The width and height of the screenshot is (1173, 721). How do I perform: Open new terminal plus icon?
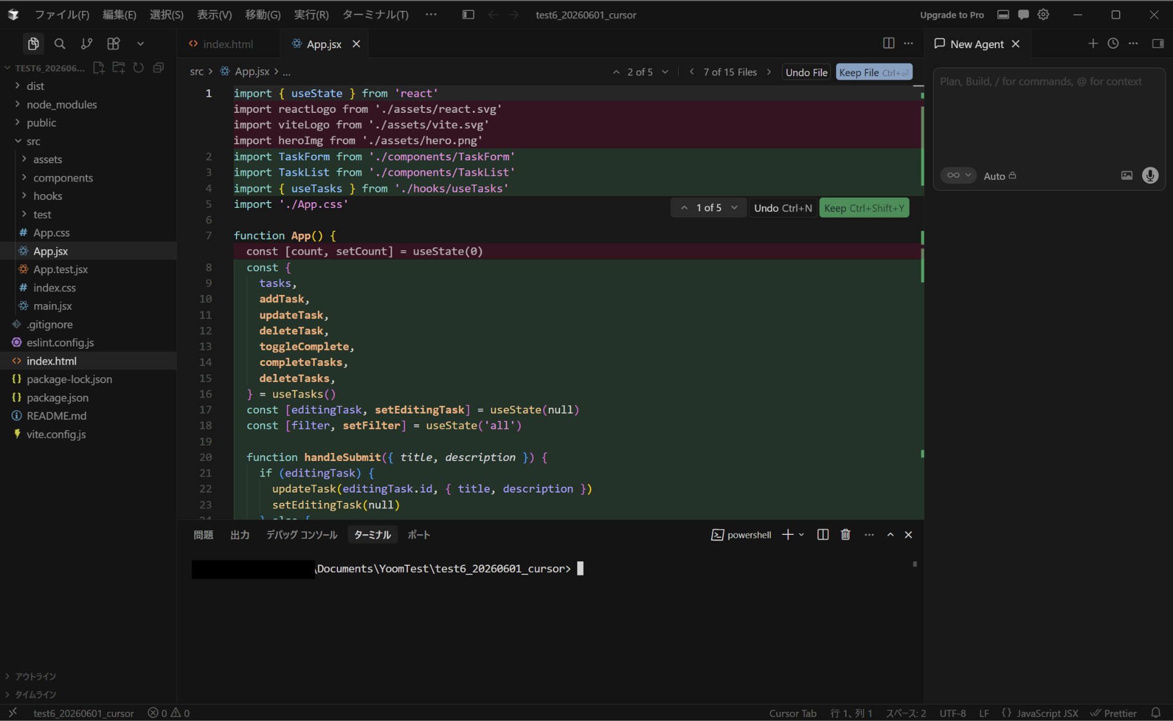click(x=788, y=534)
